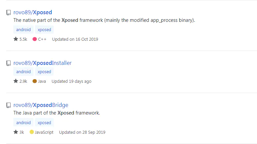
Task: Select the android tag under XposedBridge
Action: [x=23, y=123]
